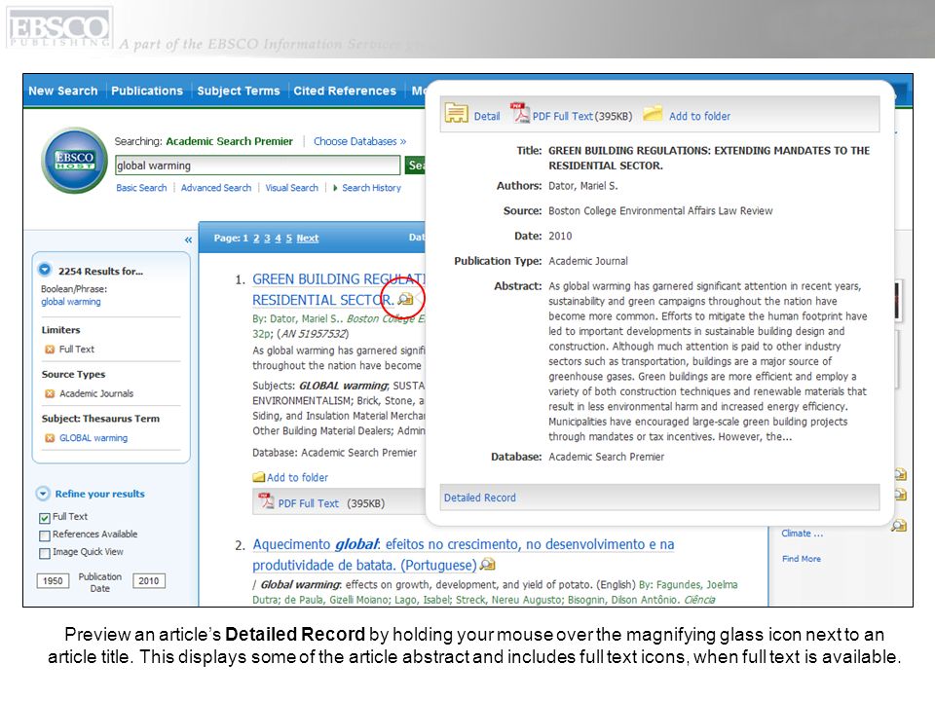Screen dimensions: 935x701
Task: Click the Climate link on right
Action: (802, 534)
